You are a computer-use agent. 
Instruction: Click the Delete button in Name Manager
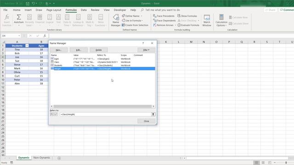tap(99, 50)
